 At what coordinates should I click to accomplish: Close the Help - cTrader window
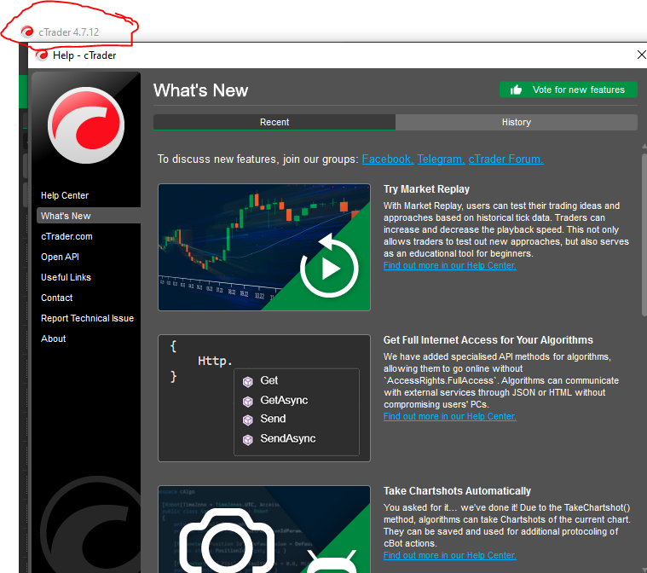pyautogui.click(x=641, y=55)
